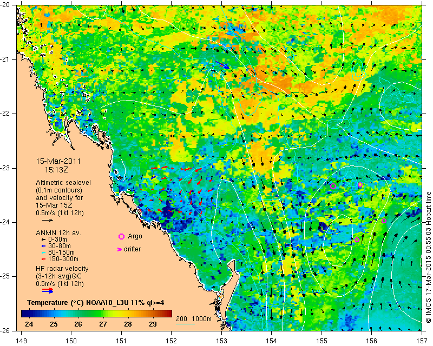
Task: Click the '0-30m' depth label
Action: coord(57,239)
